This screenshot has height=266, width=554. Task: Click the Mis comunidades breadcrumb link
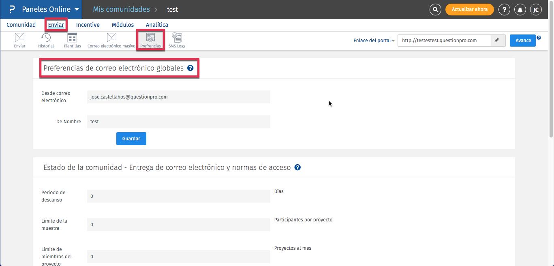[x=121, y=9]
